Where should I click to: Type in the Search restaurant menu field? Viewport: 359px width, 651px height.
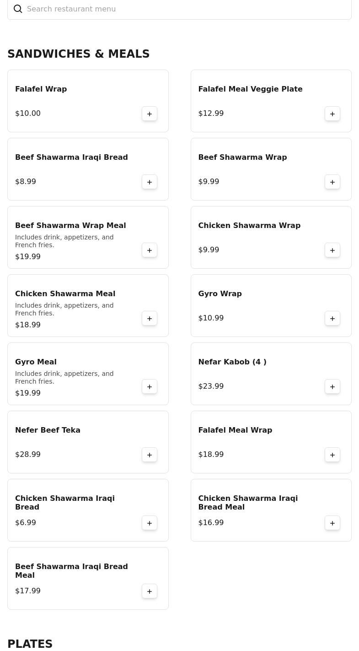183,9
